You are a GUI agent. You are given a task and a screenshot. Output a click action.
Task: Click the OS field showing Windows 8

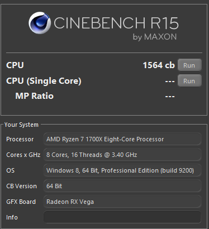click(x=122, y=170)
